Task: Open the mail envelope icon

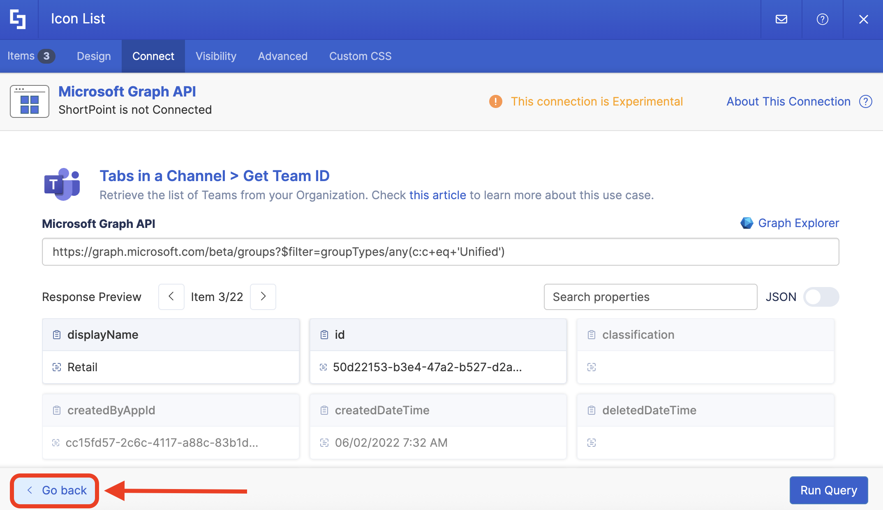Action: pos(781,19)
